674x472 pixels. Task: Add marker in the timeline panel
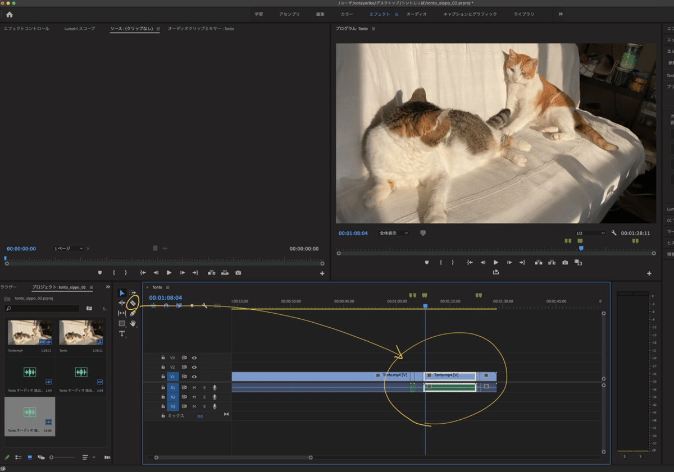coord(192,306)
